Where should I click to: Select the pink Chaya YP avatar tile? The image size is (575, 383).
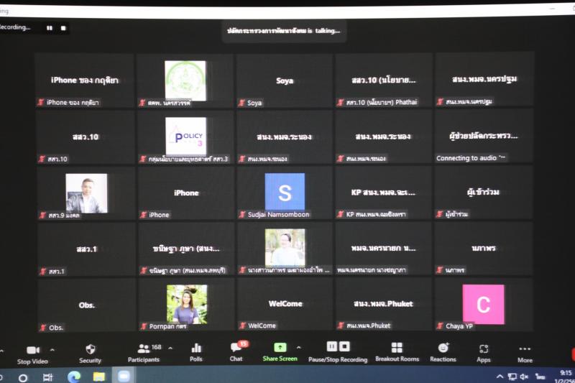(x=483, y=305)
